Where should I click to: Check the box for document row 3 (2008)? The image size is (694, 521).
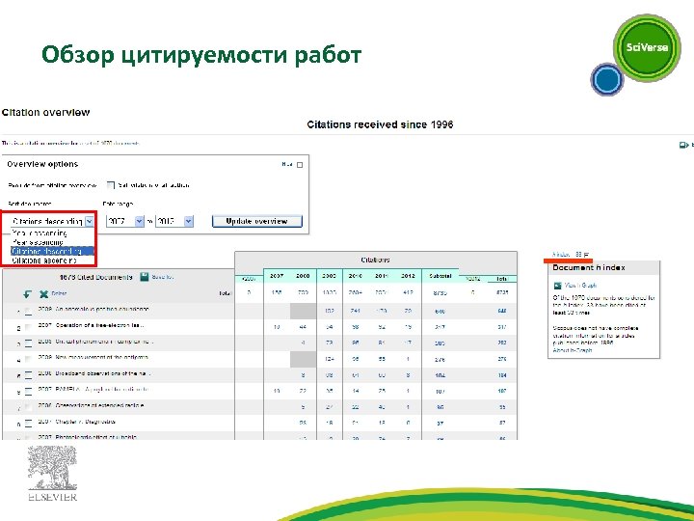(x=28, y=343)
